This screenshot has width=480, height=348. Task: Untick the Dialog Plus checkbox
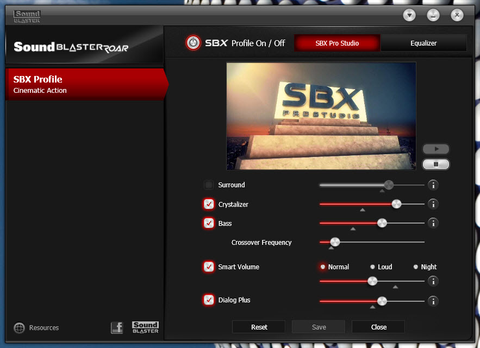click(209, 300)
